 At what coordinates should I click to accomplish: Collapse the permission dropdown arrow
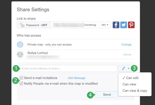[x=128, y=69]
